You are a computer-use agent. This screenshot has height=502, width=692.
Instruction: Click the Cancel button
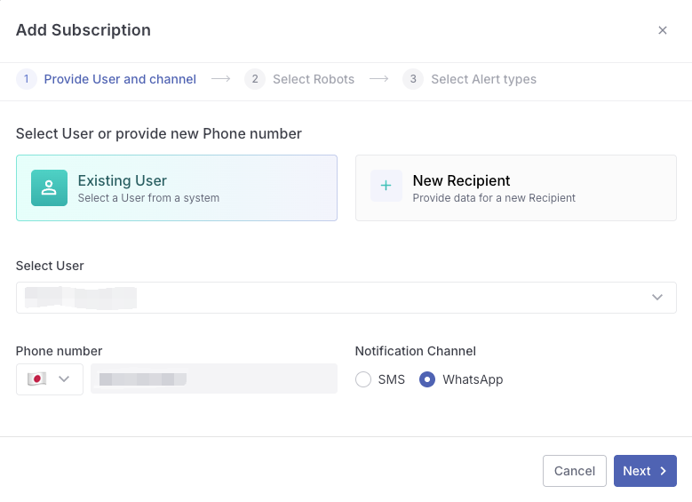pos(574,471)
